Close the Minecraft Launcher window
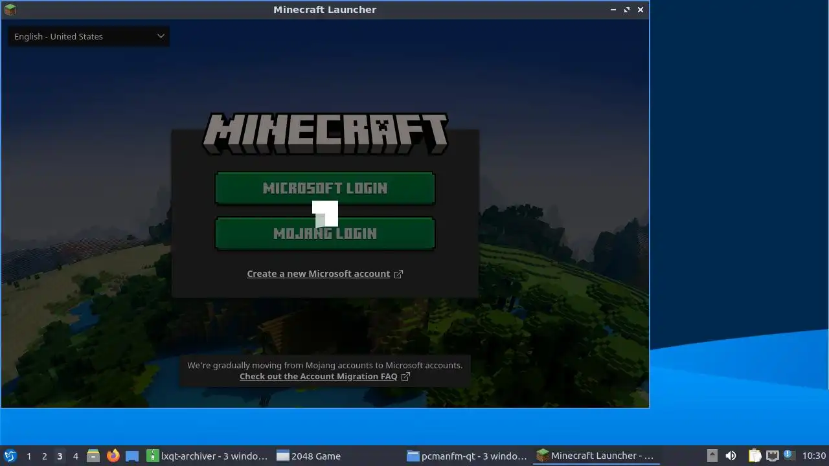Screen dimensions: 829x466 (x=641, y=10)
